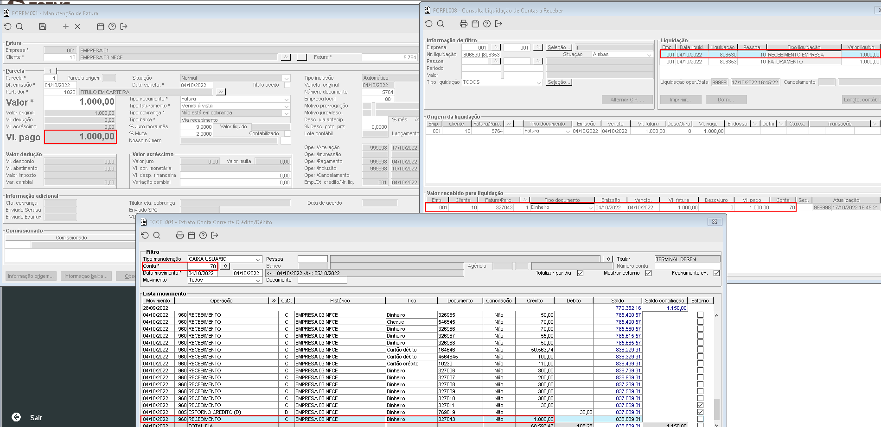Open the calendar icon in FCRFL008 toolbar
Viewport: 881px width, 427px height.
[x=475, y=24]
